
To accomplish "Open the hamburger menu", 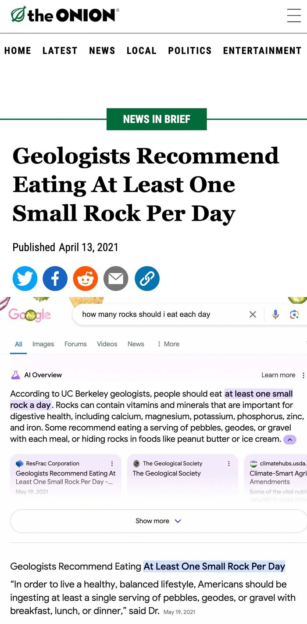I will point(294,15).
